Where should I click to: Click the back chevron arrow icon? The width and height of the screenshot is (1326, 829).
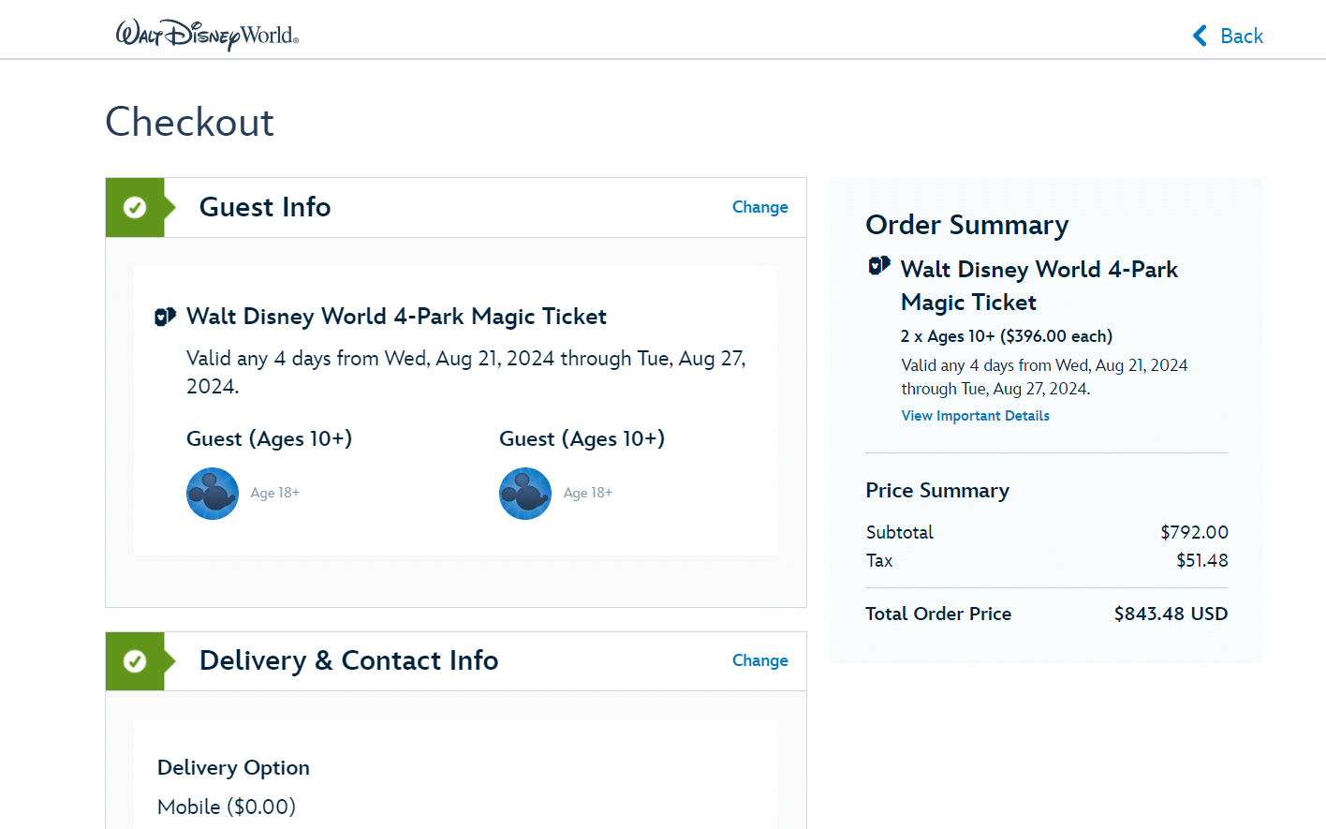(1199, 36)
